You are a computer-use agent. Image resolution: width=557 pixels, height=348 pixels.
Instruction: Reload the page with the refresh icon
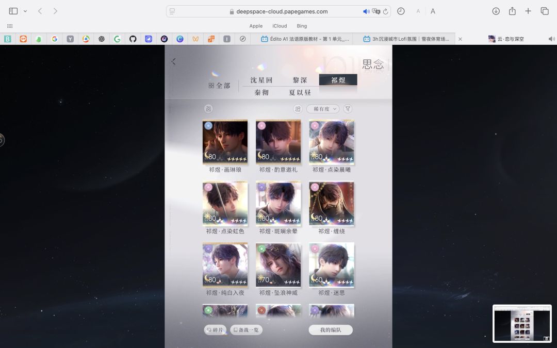[x=385, y=11]
